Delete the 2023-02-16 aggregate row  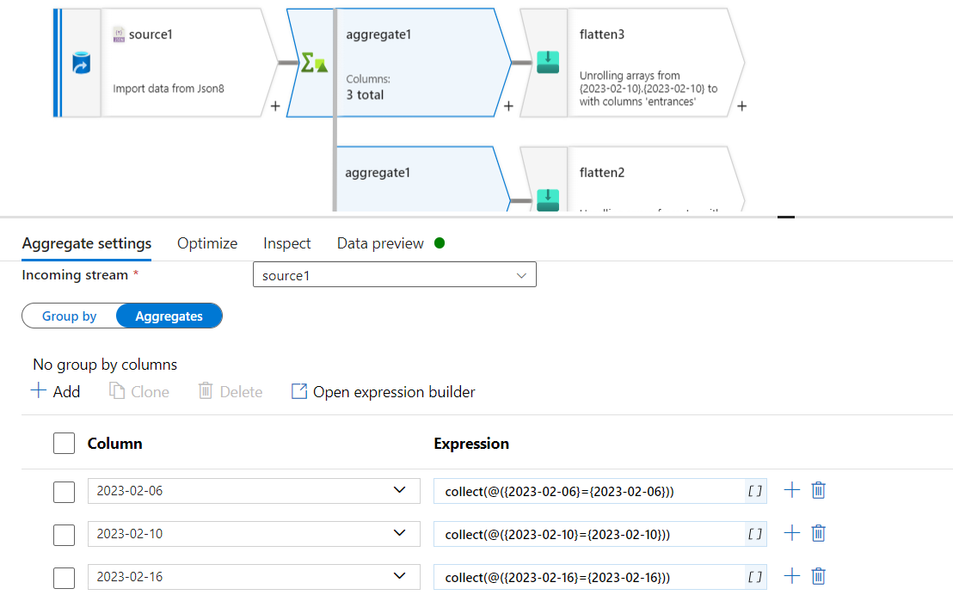pyautogui.click(x=819, y=576)
